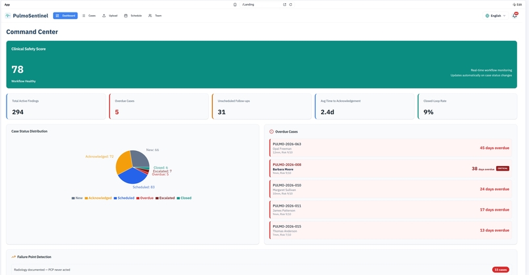
Task: Open the English language dropdown
Action: (x=496, y=16)
